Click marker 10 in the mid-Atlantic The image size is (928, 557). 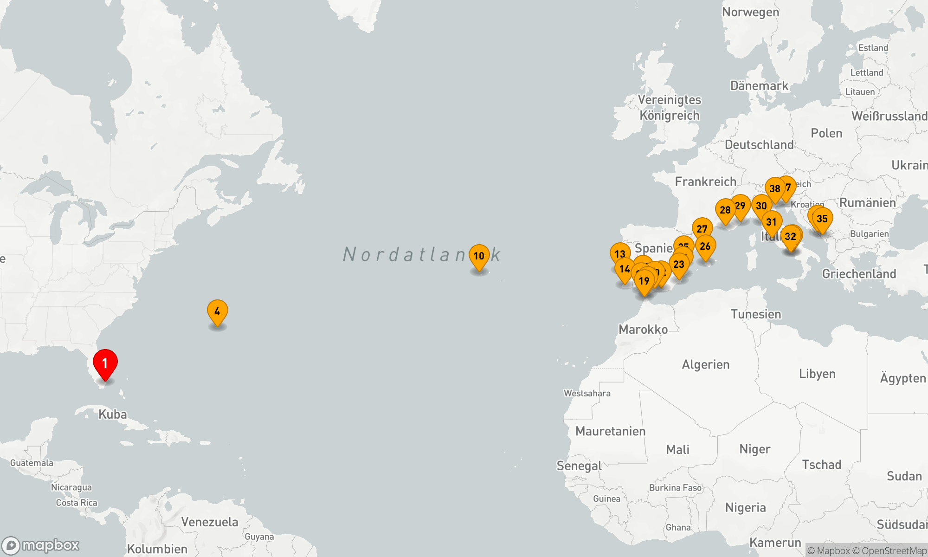click(479, 256)
